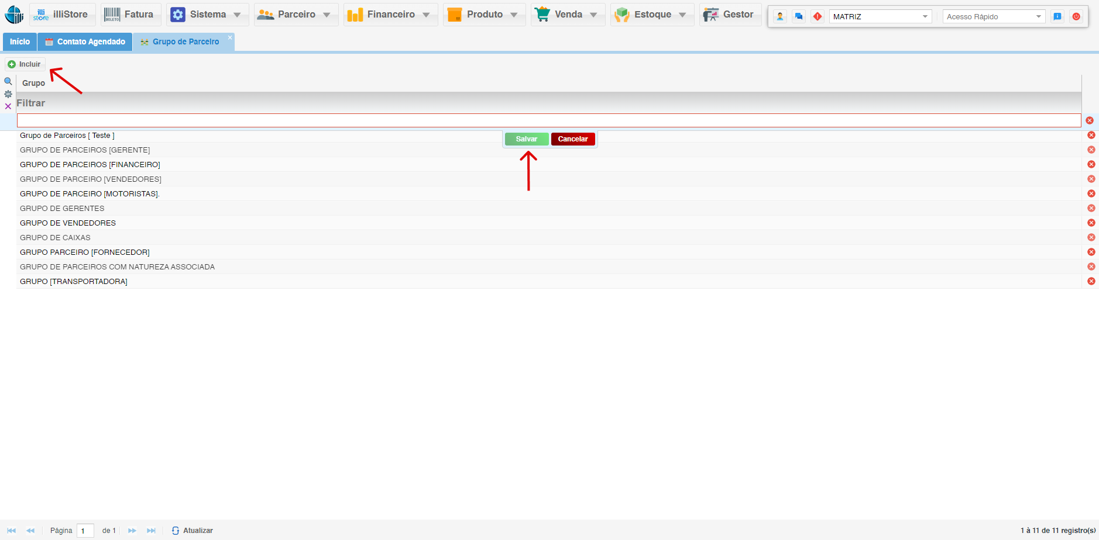The image size is (1099, 540).
Task: Remove the GRUPO [TRANSPORTADORA] row via red X
Action: pyautogui.click(x=1091, y=281)
